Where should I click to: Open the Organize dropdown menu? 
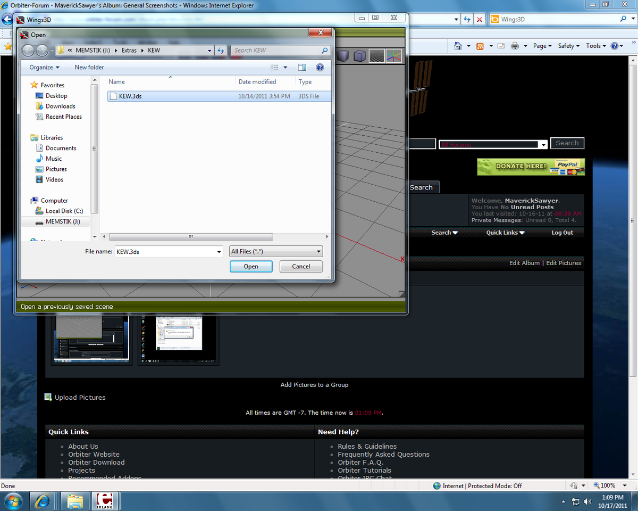[44, 68]
